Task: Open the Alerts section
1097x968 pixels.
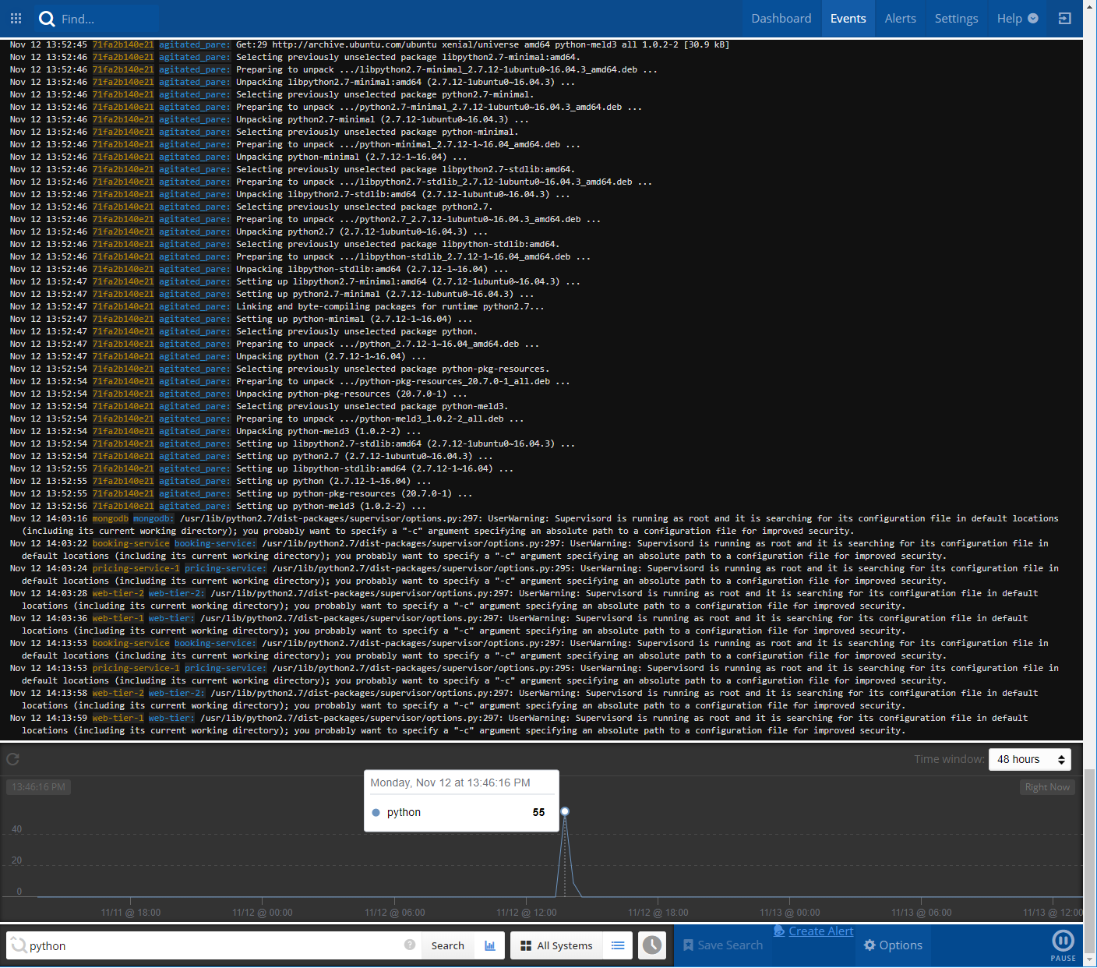Action: point(900,18)
